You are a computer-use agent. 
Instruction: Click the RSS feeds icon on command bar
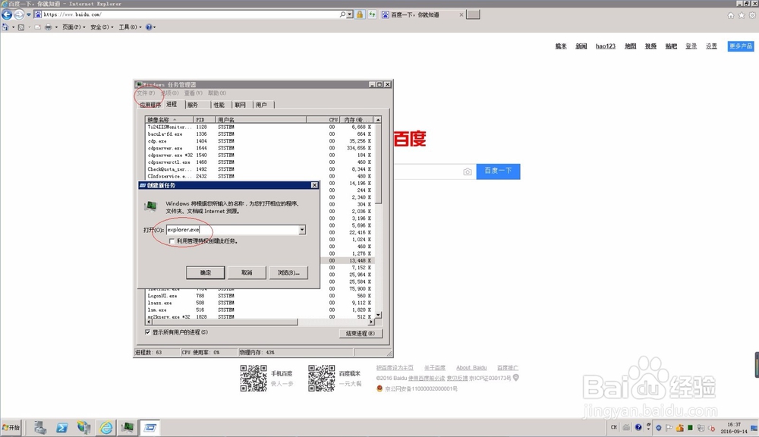(x=21, y=27)
